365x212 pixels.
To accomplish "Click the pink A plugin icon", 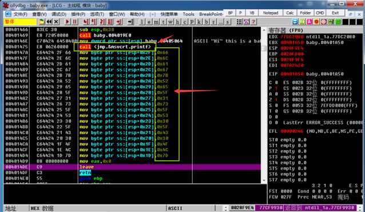I will click(309, 22).
